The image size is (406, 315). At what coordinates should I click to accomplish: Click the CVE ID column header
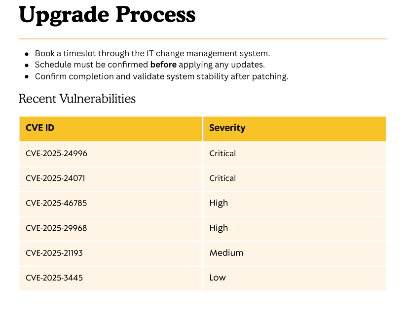coord(40,128)
